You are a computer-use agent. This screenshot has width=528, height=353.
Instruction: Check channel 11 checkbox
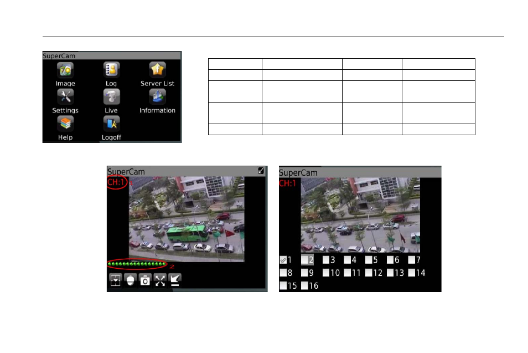pos(348,273)
